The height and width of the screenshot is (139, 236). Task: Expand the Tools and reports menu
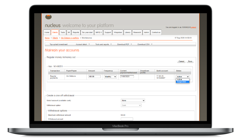click(x=104, y=44)
